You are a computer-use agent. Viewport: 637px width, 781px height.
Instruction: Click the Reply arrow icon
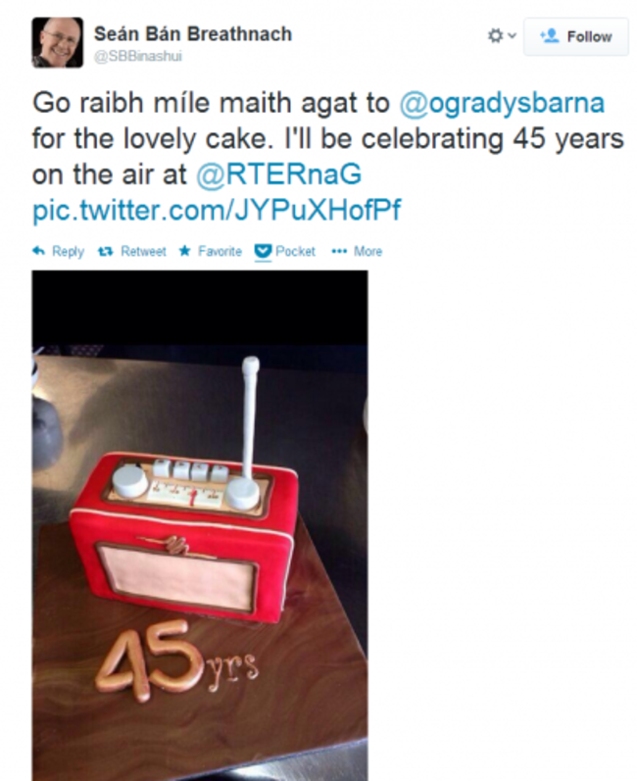point(39,251)
